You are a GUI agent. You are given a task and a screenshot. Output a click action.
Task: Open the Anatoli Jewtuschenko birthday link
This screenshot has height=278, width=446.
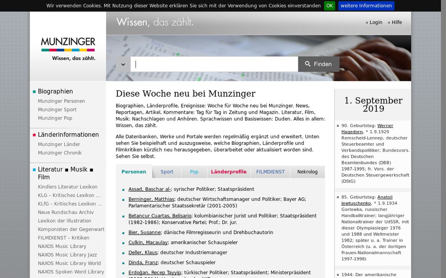coord(367,200)
